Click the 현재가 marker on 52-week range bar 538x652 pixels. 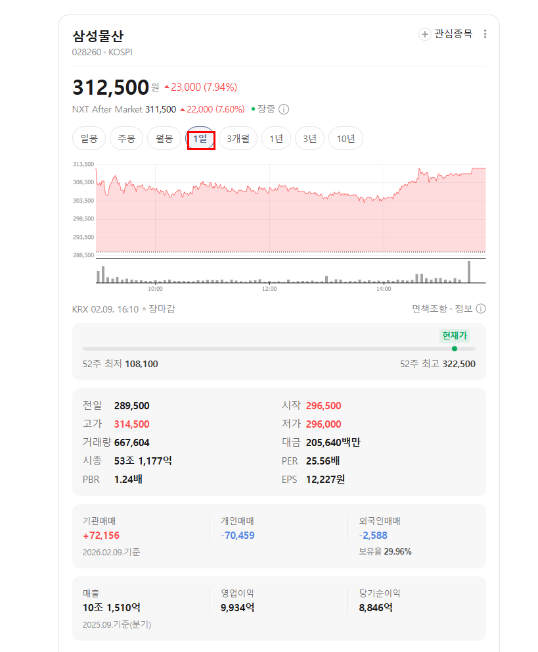point(455,349)
